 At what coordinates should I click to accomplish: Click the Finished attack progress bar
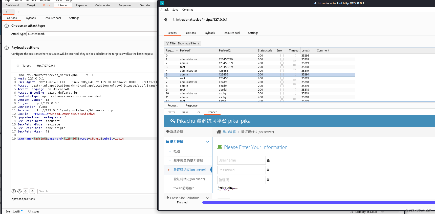[319, 202]
